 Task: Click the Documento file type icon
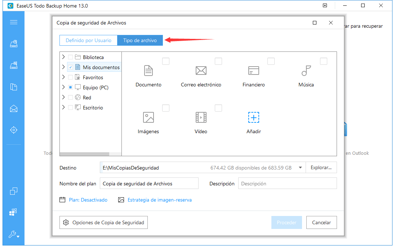148,71
